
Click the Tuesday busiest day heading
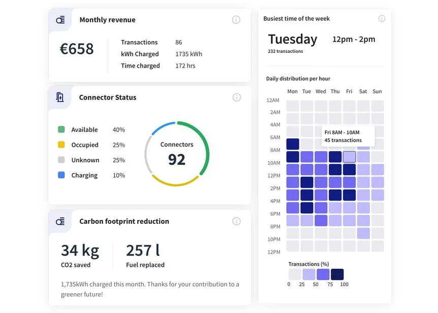pyautogui.click(x=292, y=39)
